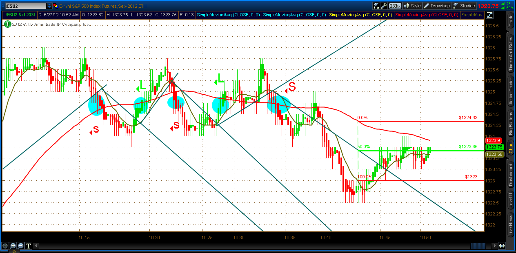Switch to the Trade side tab

(510, 20)
